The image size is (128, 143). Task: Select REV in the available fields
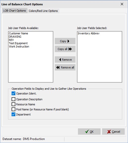coord(11,40)
